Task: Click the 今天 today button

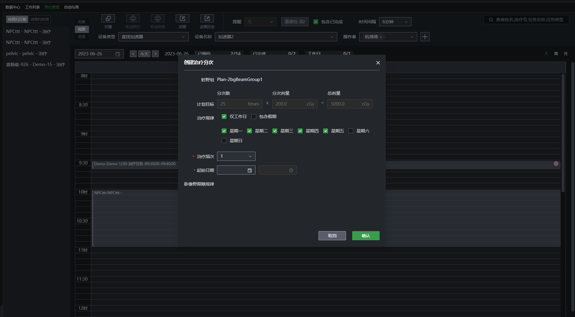Action: pyautogui.click(x=144, y=54)
